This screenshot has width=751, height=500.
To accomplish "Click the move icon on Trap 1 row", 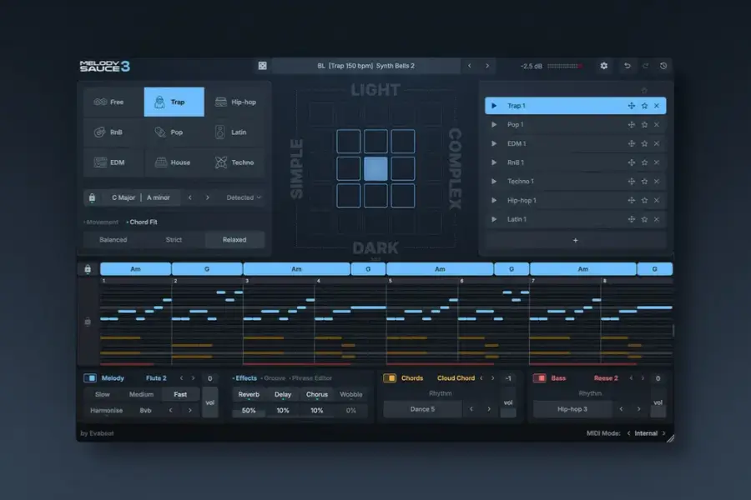I will [x=632, y=106].
